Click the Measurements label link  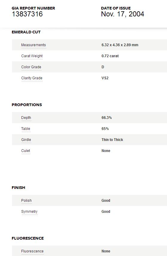pyautogui.click(x=33, y=45)
